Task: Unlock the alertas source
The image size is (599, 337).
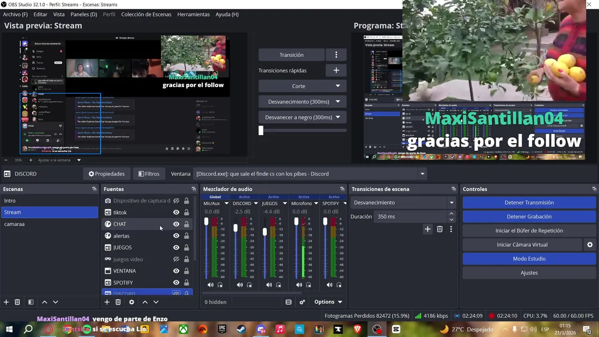Action: coord(186,235)
